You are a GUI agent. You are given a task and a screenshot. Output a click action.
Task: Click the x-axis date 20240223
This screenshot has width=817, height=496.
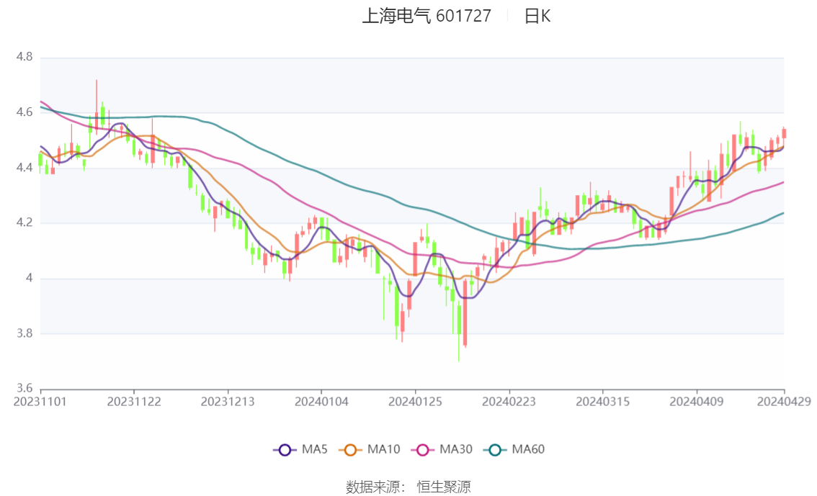coord(509,402)
